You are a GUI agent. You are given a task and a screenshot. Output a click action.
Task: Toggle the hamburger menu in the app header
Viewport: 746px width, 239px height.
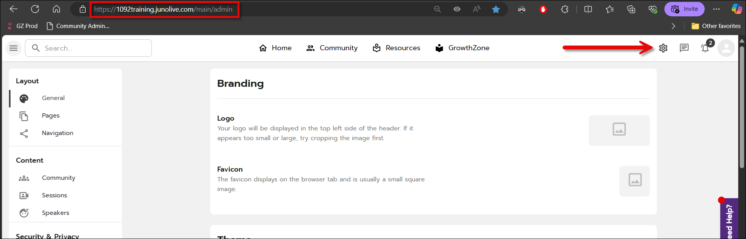pyautogui.click(x=13, y=48)
